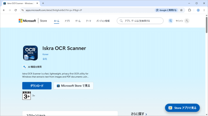The image size is (208, 116).
Task: Open the ゲーム navigation tab
Action: (78, 21)
